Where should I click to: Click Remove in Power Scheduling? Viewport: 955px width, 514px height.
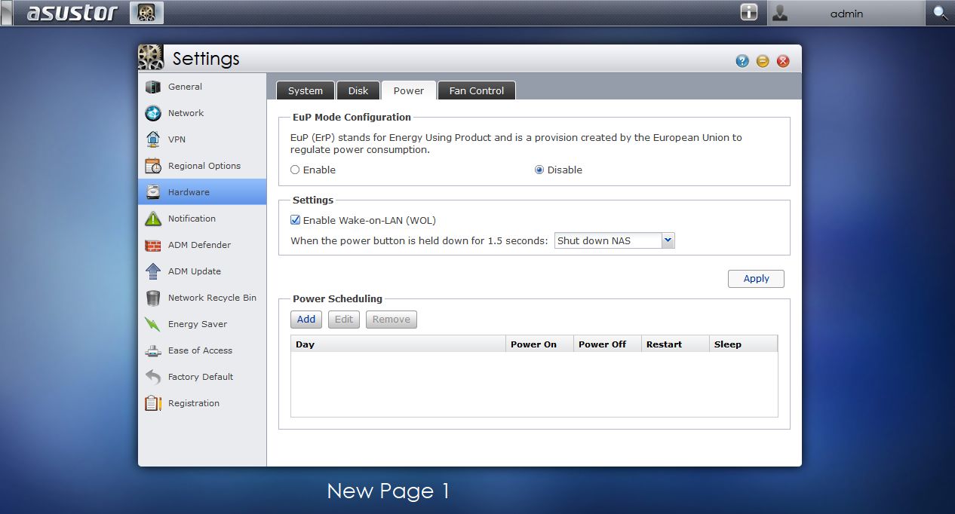(x=392, y=320)
